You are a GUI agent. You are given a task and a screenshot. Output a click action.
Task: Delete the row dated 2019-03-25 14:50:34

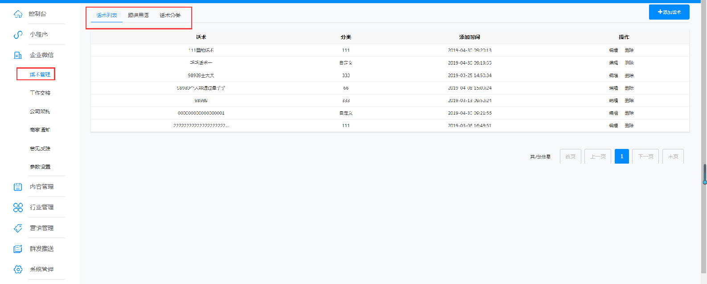pos(629,76)
